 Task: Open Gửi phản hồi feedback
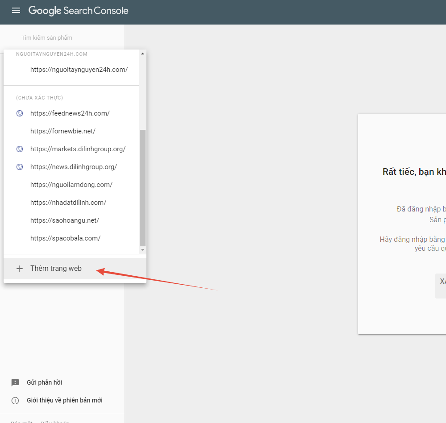[44, 383]
